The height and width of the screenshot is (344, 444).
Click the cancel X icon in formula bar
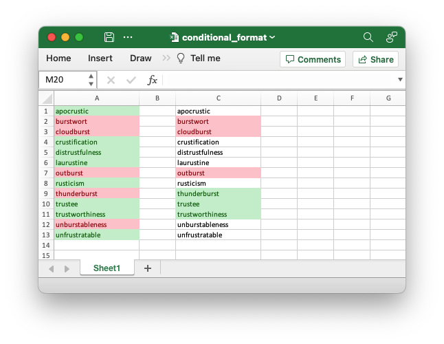coord(111,80)
